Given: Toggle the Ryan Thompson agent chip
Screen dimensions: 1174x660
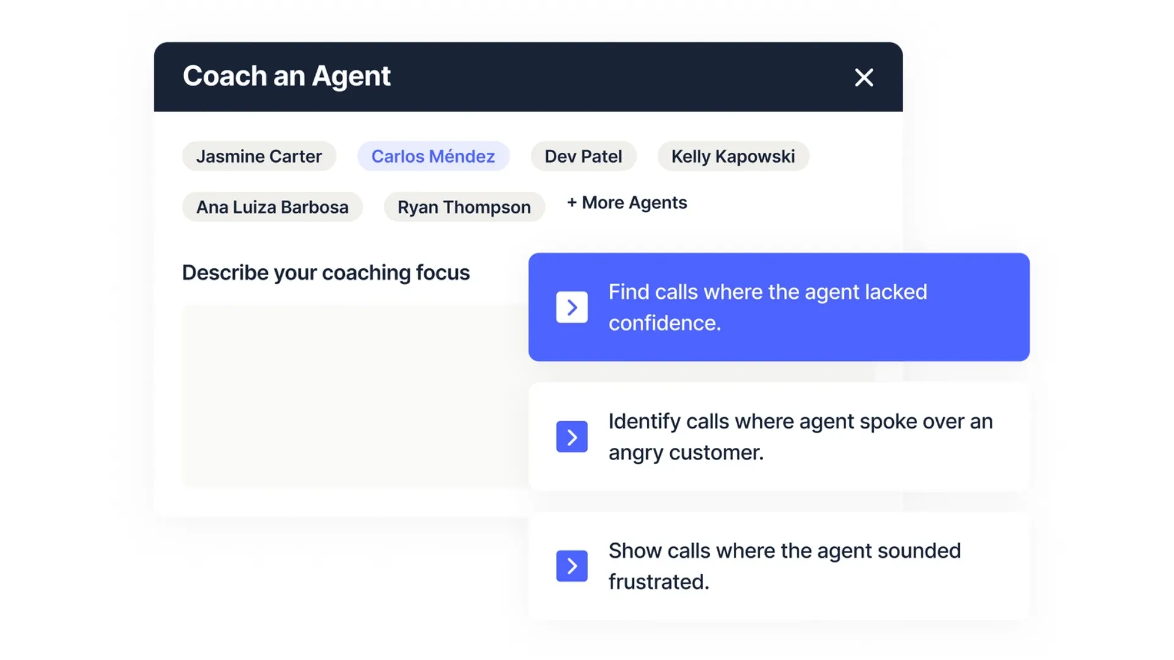Looking at the screenshot, I should (x=464, y=207).
